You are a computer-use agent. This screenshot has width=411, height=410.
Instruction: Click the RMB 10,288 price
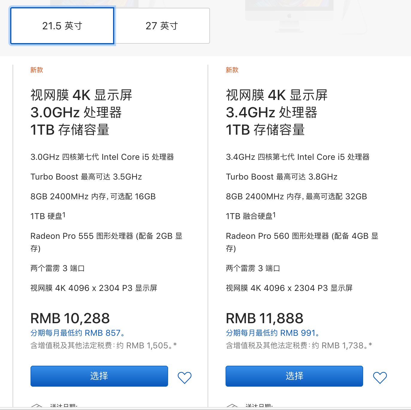point(70,318)
